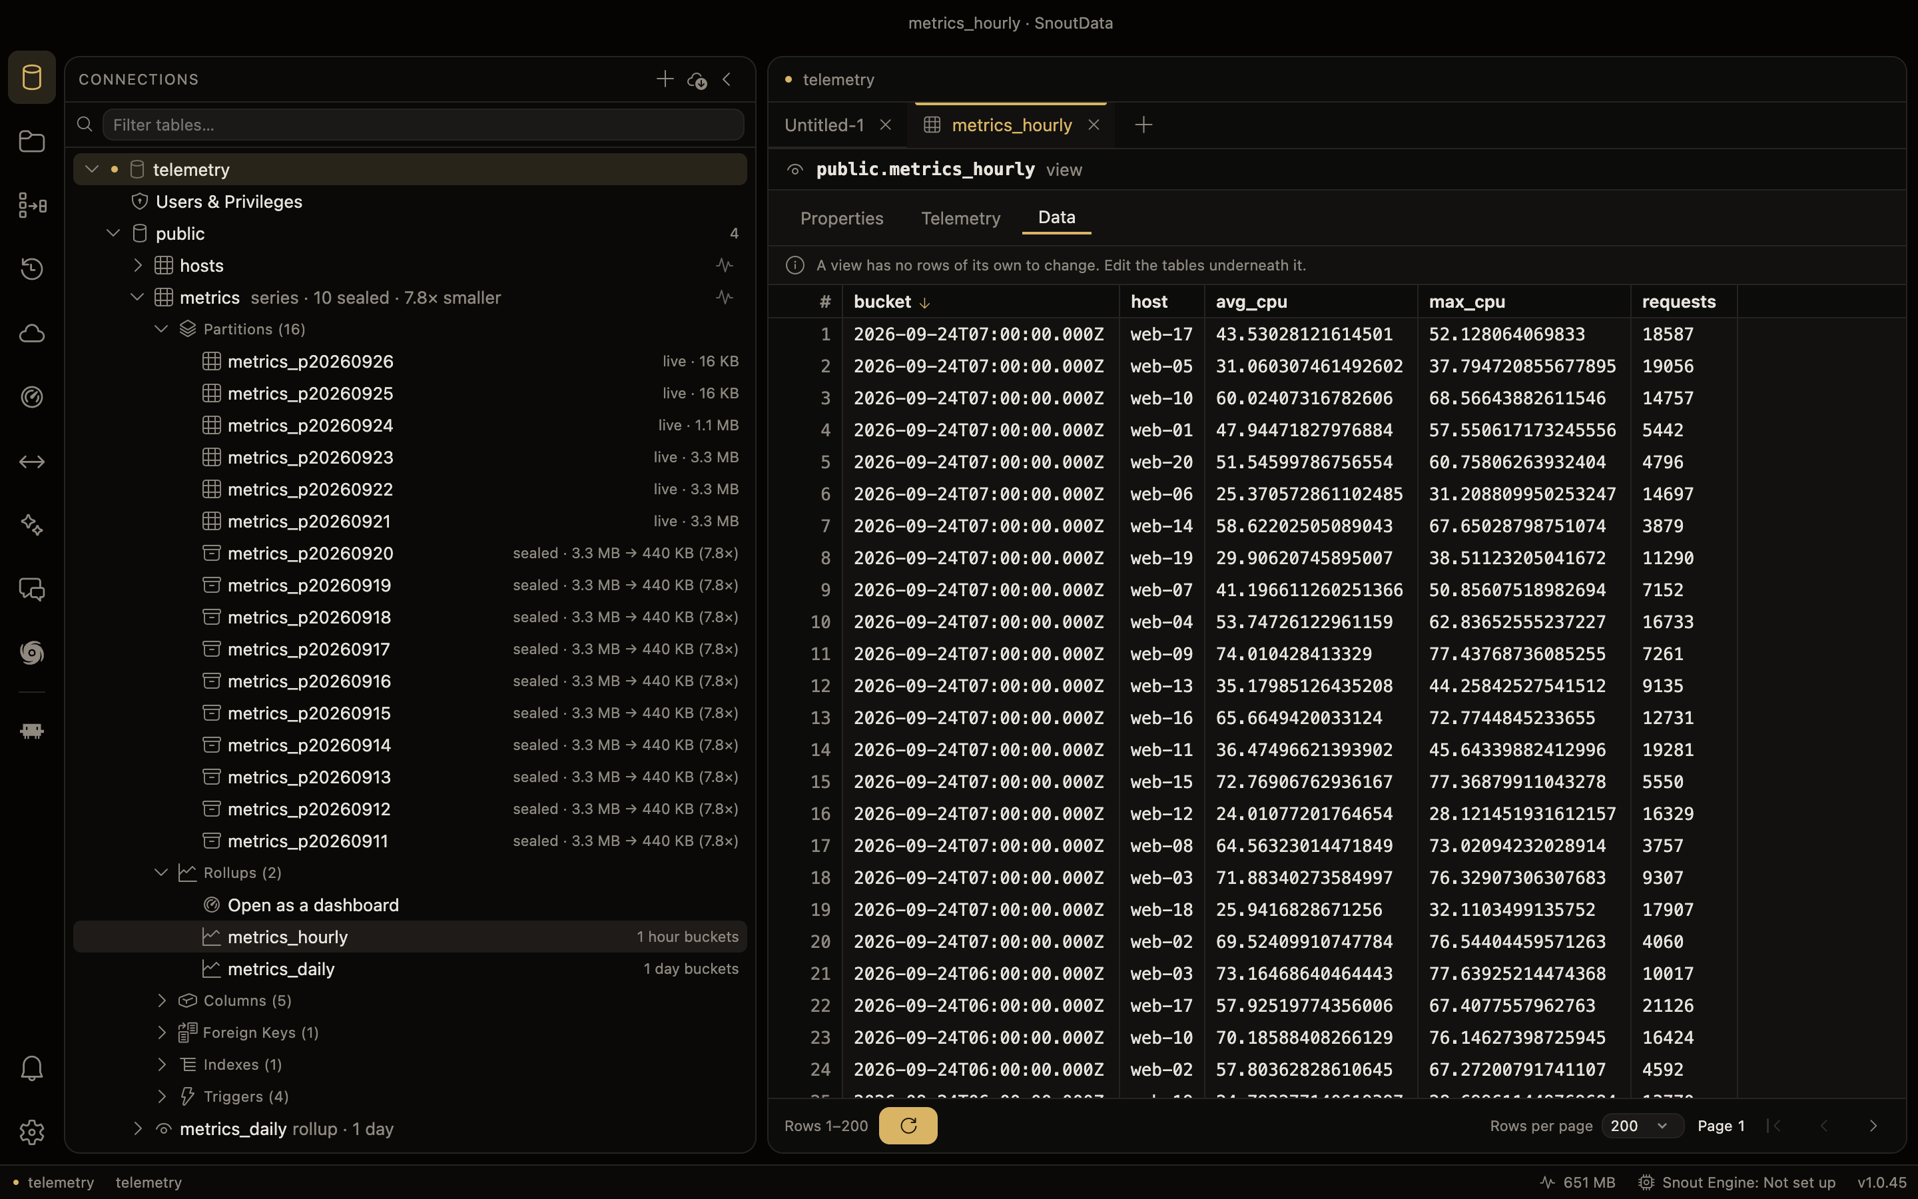
Task: Expand the Triggers (4) group
Action: click(162, 1096)
